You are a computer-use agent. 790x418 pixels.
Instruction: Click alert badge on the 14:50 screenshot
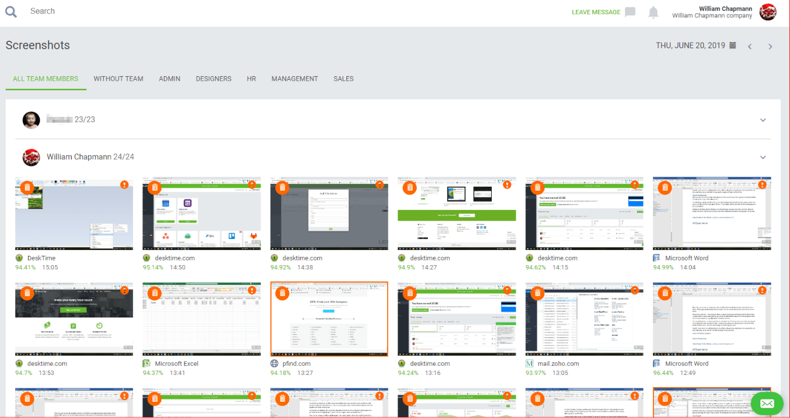click(252, 184)
